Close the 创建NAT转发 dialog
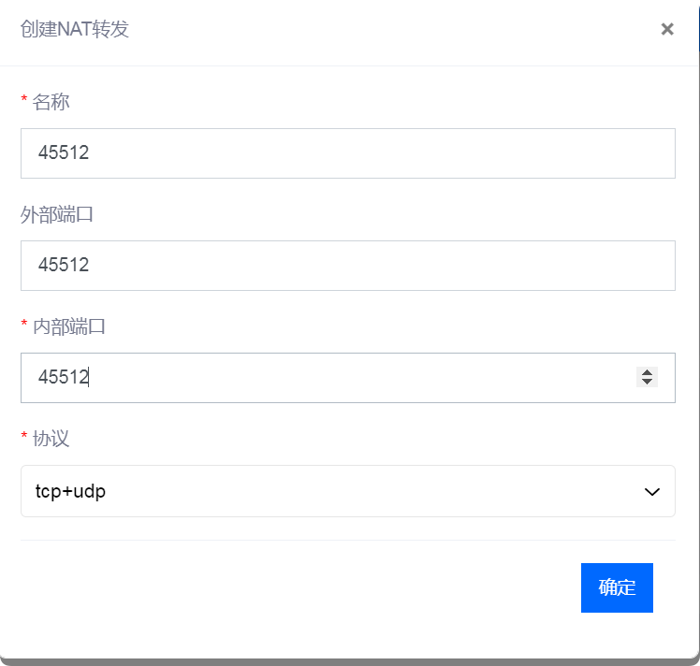 (x=667, y=29)
